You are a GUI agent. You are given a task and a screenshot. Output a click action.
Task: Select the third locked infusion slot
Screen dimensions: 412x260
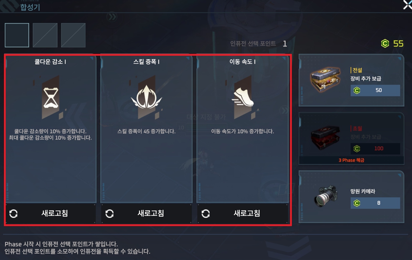73,35
